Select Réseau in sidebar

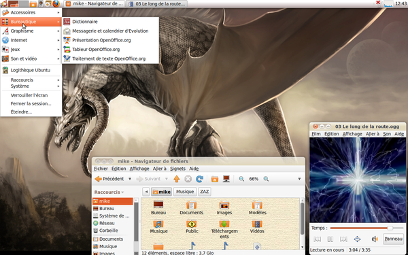113,223
